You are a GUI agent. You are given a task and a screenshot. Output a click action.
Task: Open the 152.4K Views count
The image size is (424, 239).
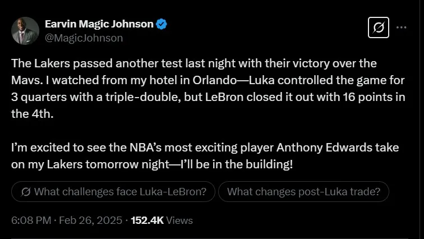tap(162, 221)
